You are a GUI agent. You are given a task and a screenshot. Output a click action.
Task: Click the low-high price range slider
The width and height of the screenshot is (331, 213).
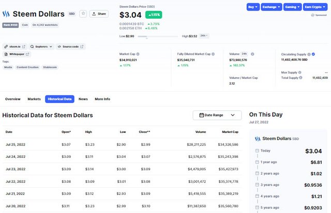coord(158,37)
